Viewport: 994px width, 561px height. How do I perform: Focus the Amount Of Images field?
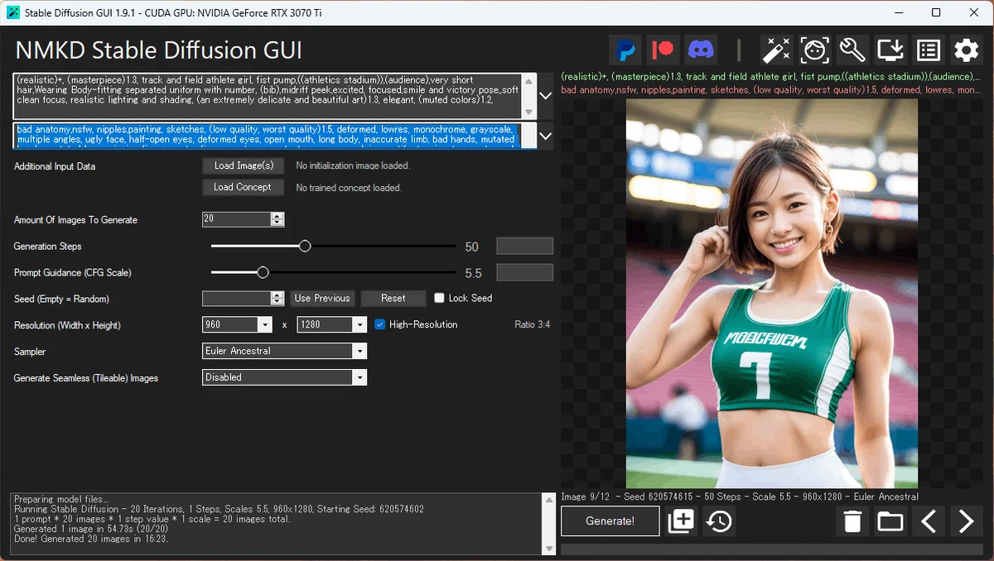pos(237,219)
